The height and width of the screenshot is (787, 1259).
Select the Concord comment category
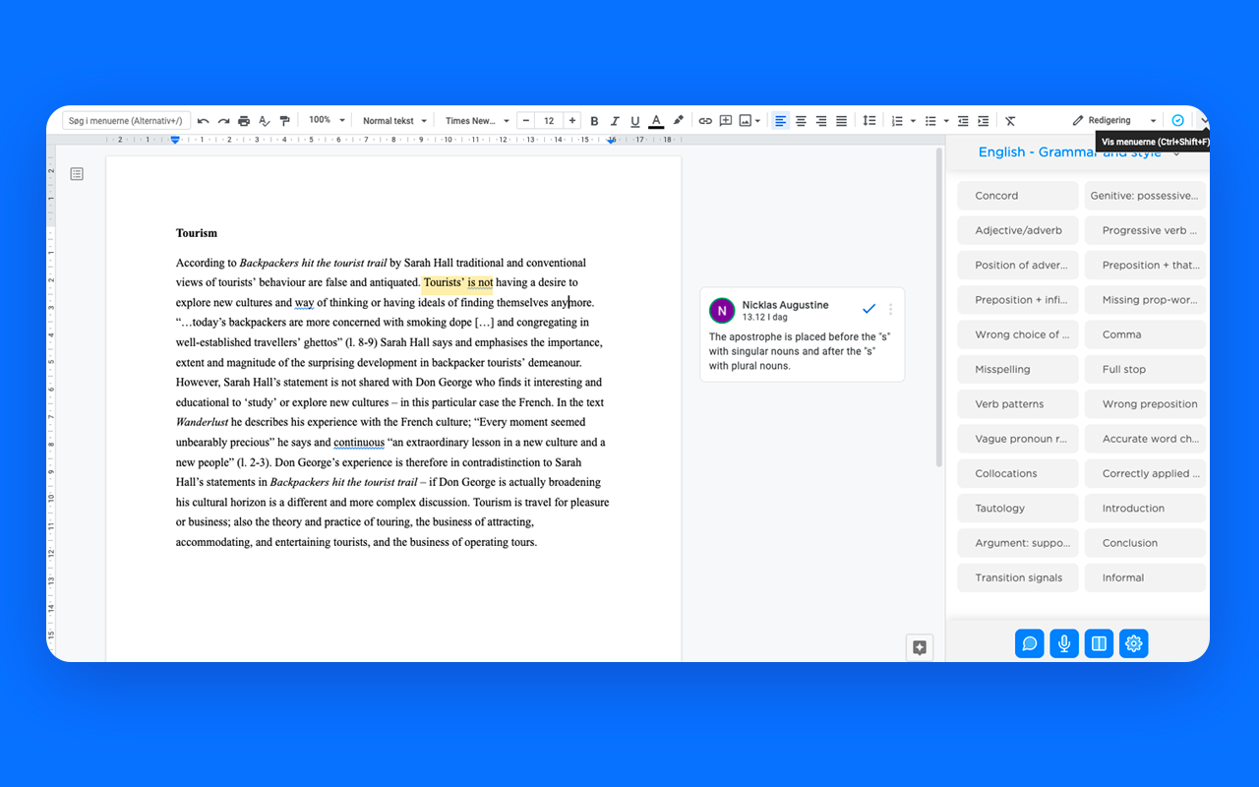click(x=1018, y=196)
